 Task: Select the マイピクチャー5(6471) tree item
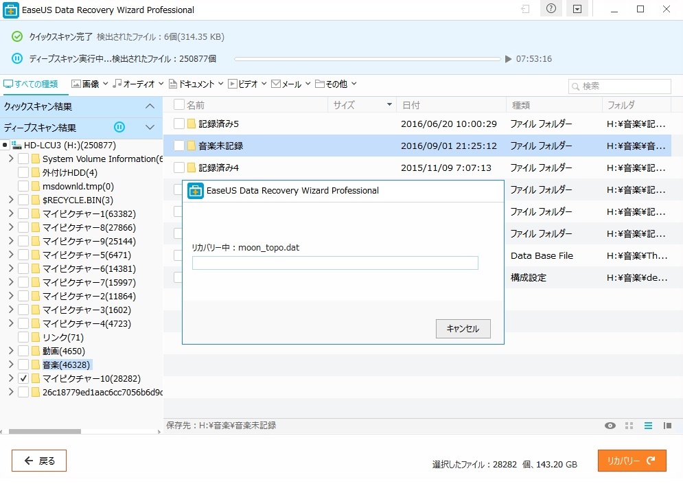click(x=86, y=255)
